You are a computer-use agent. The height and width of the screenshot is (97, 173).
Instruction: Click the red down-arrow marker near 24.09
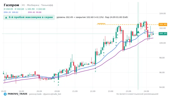tap(148, 27)
